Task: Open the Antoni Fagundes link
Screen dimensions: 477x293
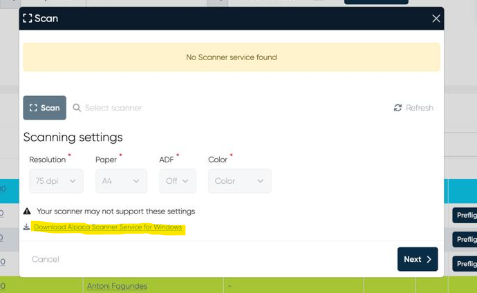Action: (117, 285)
